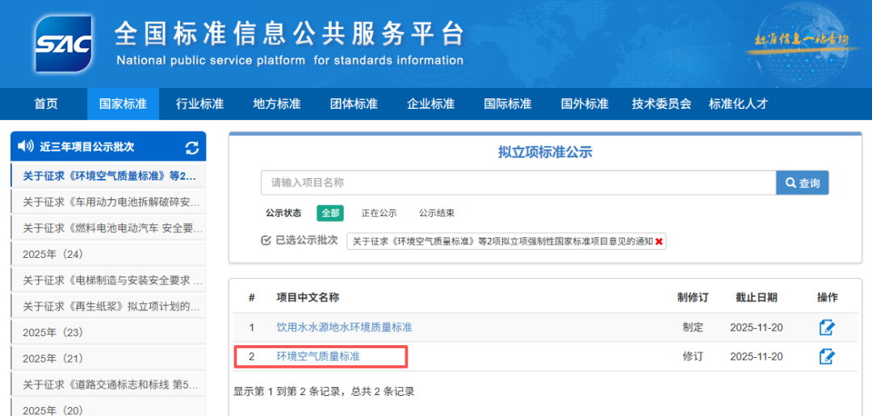The height and width of the screenshot is (416, 872).
Task: Expand the 2025年（21）batch group
Action: tap(53, 358)
